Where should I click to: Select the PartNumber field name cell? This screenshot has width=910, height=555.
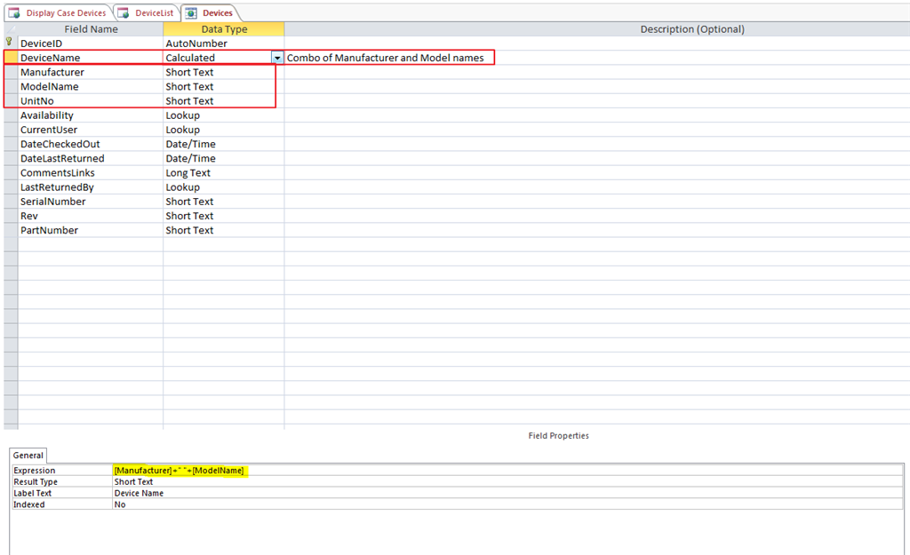[x=91, y=230]
